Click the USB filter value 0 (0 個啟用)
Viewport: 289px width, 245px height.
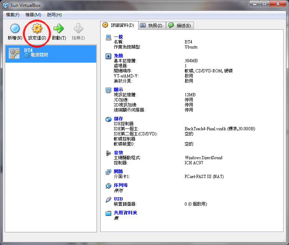(x=196, y=204)
